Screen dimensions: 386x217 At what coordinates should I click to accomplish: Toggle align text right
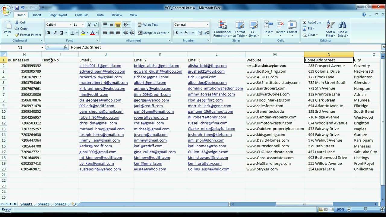[x=118, y=33]
